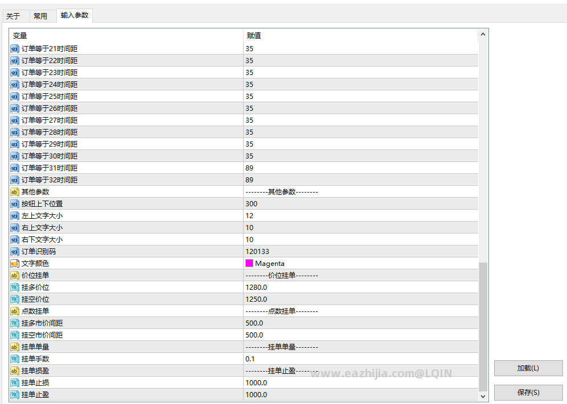Click double icon beside 挂空价位
567x404 pixels.
[x=14, y=299]
